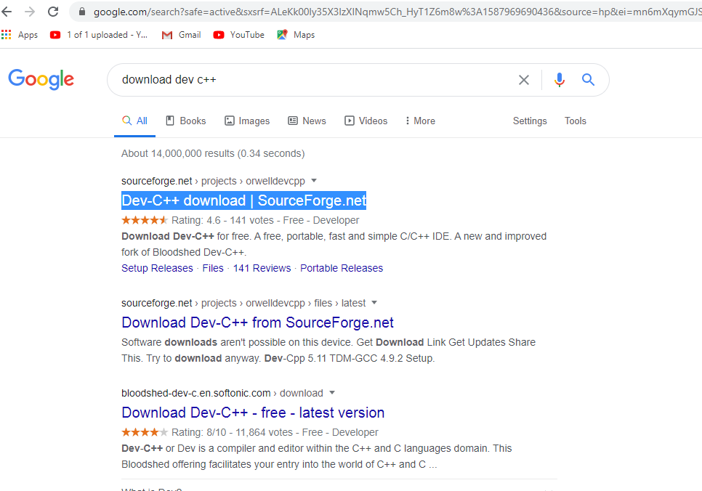702x491 pixels.
Task: Clear the search box with X icon
Action: [x=524, y=80]
